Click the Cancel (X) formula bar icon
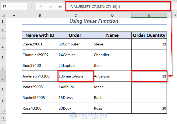This screenshot has width=177, height=124. (x=41, y=6)
